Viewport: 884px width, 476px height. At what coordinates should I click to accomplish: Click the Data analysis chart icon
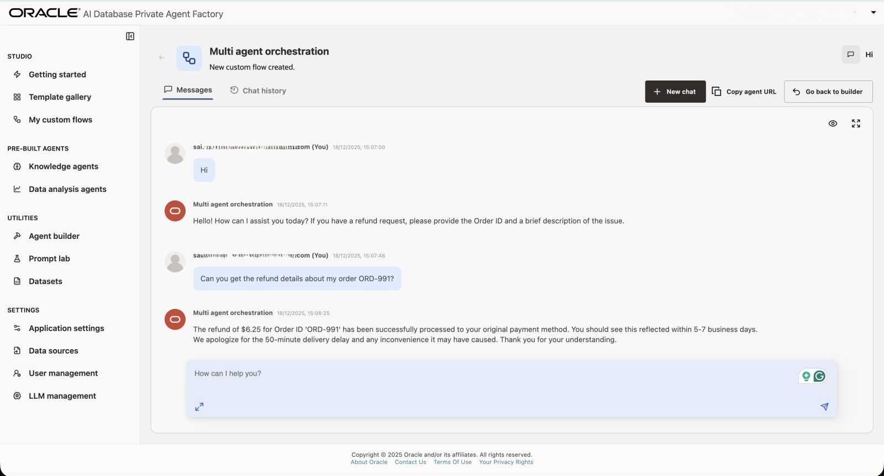click(x=17, y=189)
